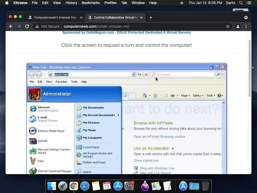
Task: Open IE Favorites menu
Action: (61, 82)
